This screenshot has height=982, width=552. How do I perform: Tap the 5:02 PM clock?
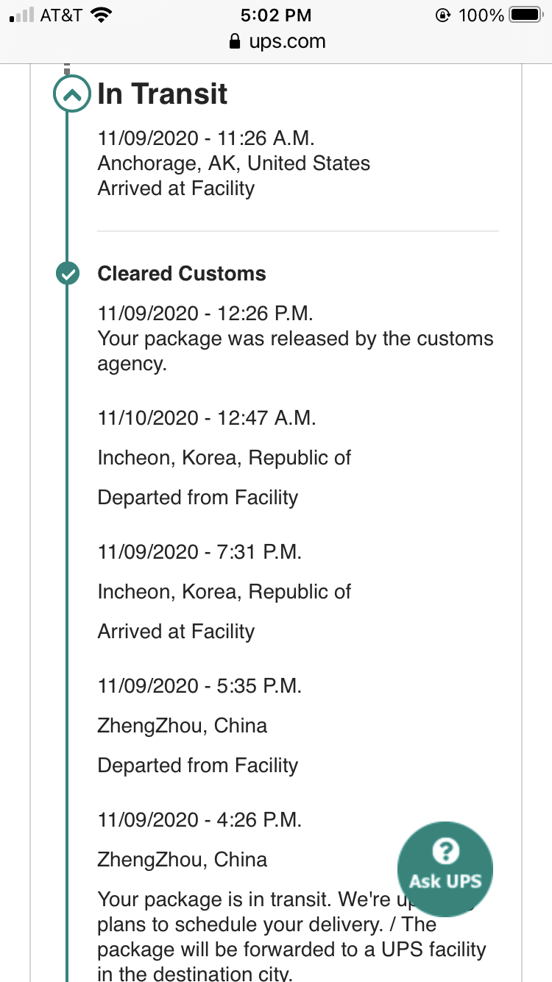click(x=276, y=15)
